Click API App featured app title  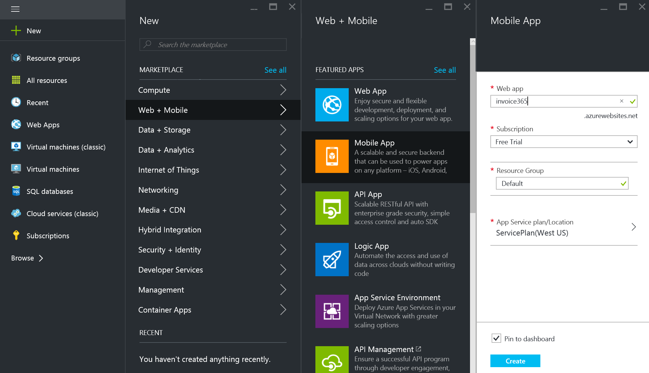(x=368, y=194)
